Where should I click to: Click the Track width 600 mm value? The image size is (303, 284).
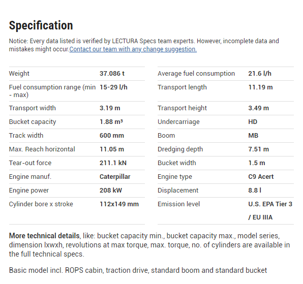[x=112, y=136]
